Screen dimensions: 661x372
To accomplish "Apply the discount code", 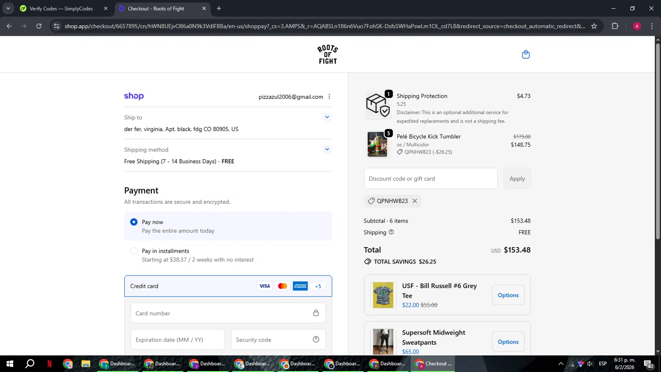I will pos(517,179).
